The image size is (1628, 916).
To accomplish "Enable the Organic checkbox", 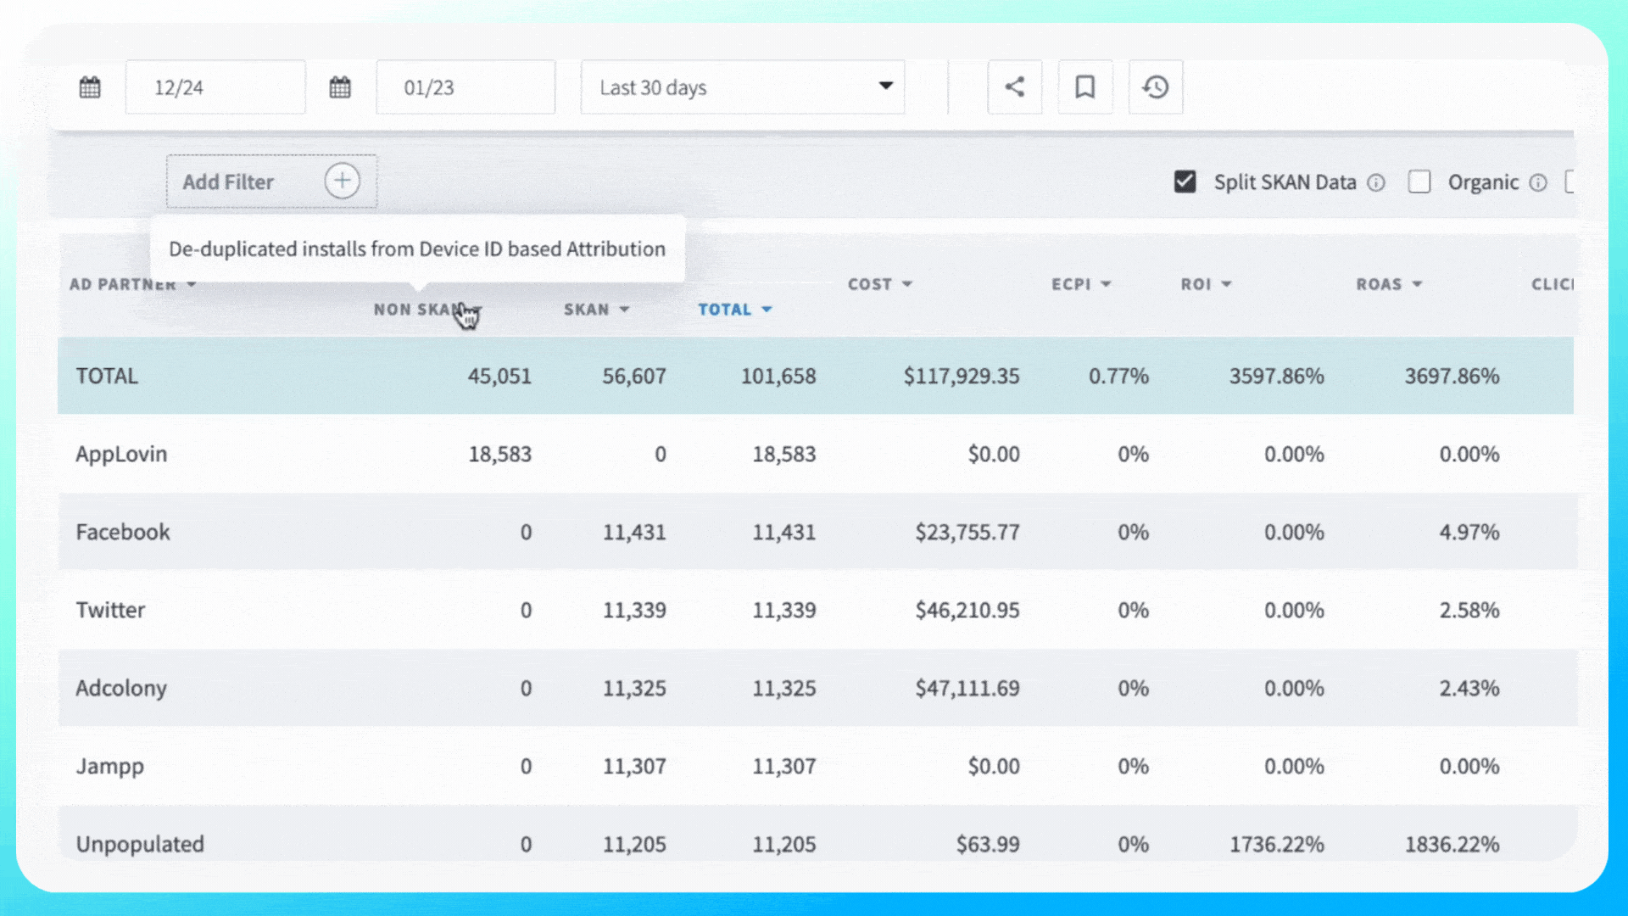I will click(1419, 182).
